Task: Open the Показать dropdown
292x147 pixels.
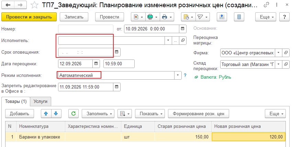Action: click(150, 113)
